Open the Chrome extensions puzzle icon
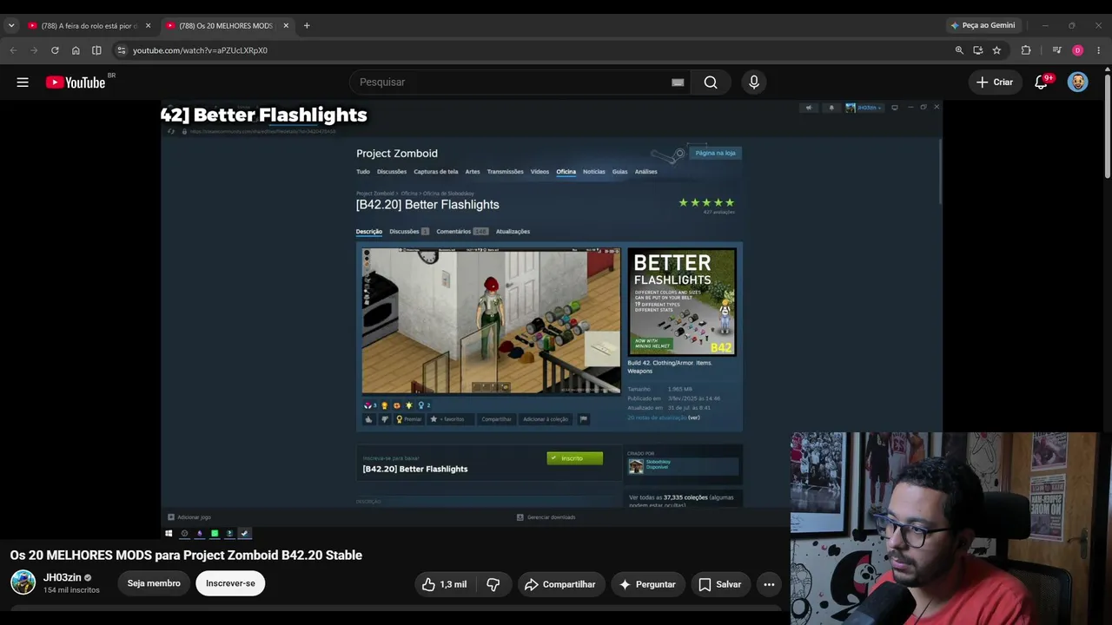The width and height of the screenshot is (1112, 625). coord(1026,50)
